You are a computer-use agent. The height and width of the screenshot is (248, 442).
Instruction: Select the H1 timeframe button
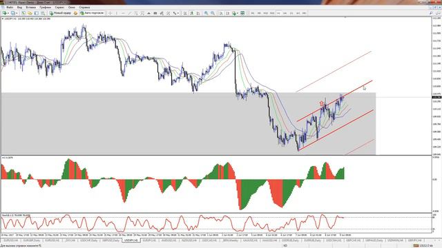click(278, 13)
